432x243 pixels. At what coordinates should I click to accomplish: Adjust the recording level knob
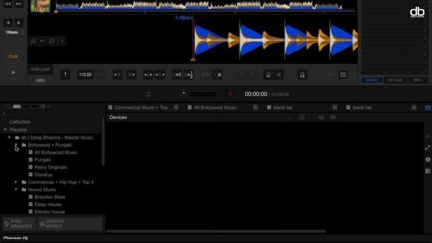click(x=184, y=94)
